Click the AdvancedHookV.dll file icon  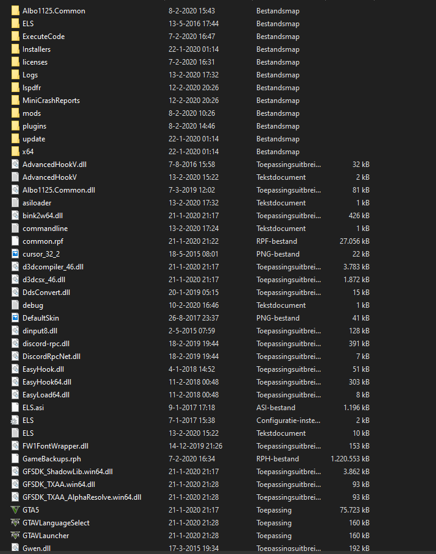pos(15,165)
